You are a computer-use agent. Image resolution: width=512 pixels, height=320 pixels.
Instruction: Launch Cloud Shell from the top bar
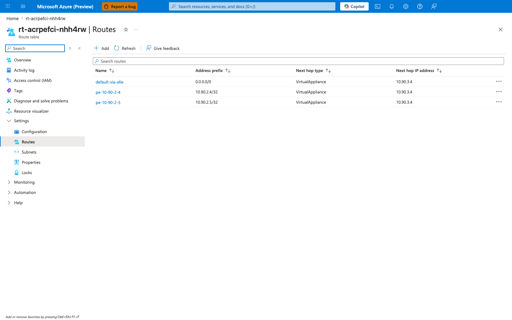pos(378,6)
